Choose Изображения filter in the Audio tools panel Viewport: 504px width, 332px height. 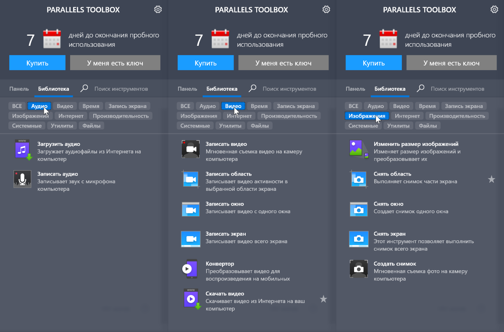pos(31,116)
